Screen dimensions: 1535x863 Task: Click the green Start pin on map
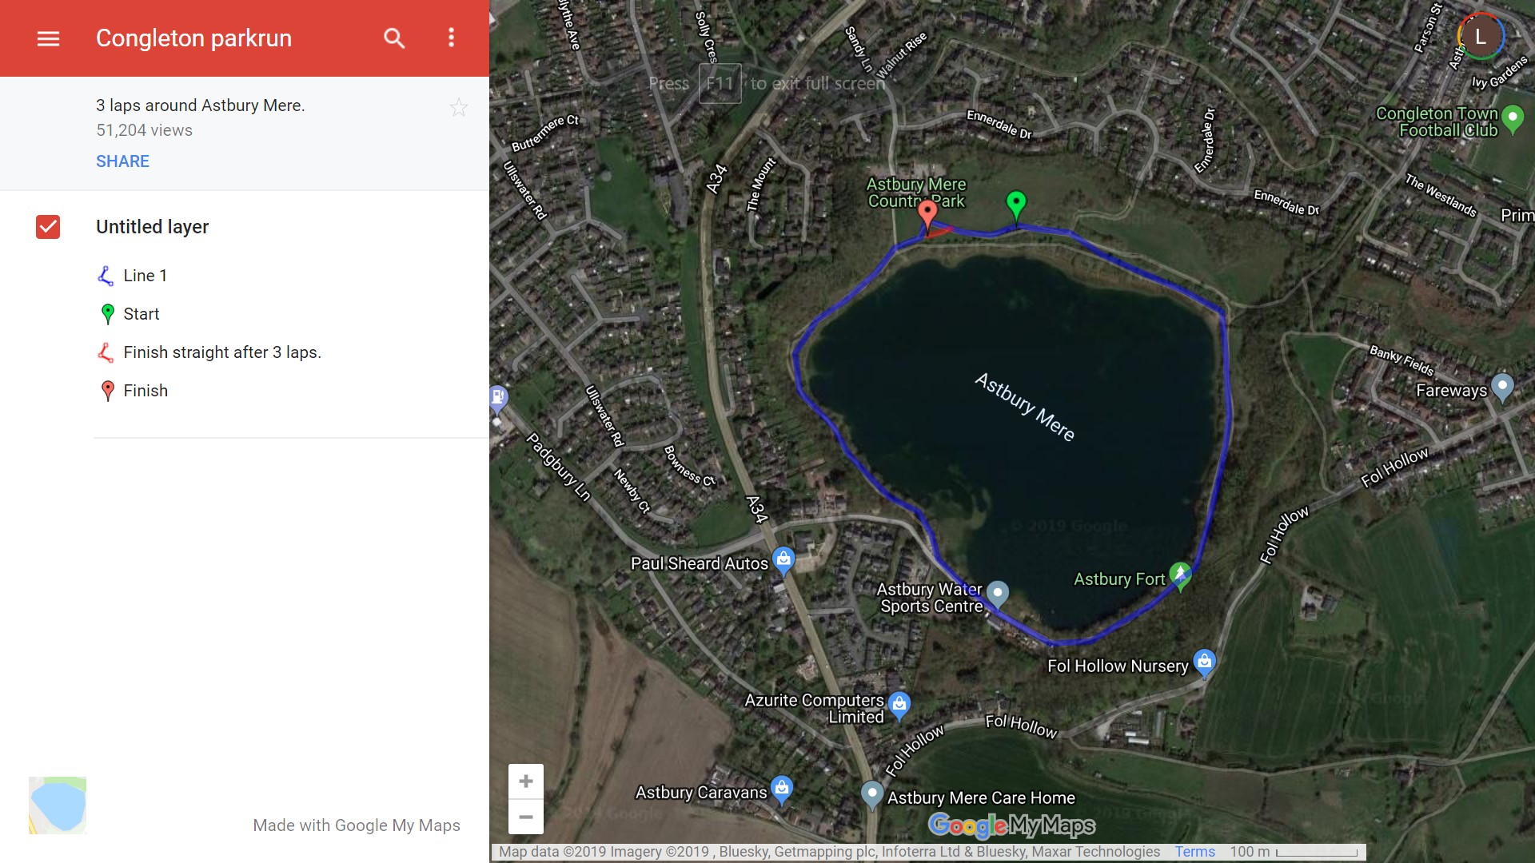(1015, 202)
